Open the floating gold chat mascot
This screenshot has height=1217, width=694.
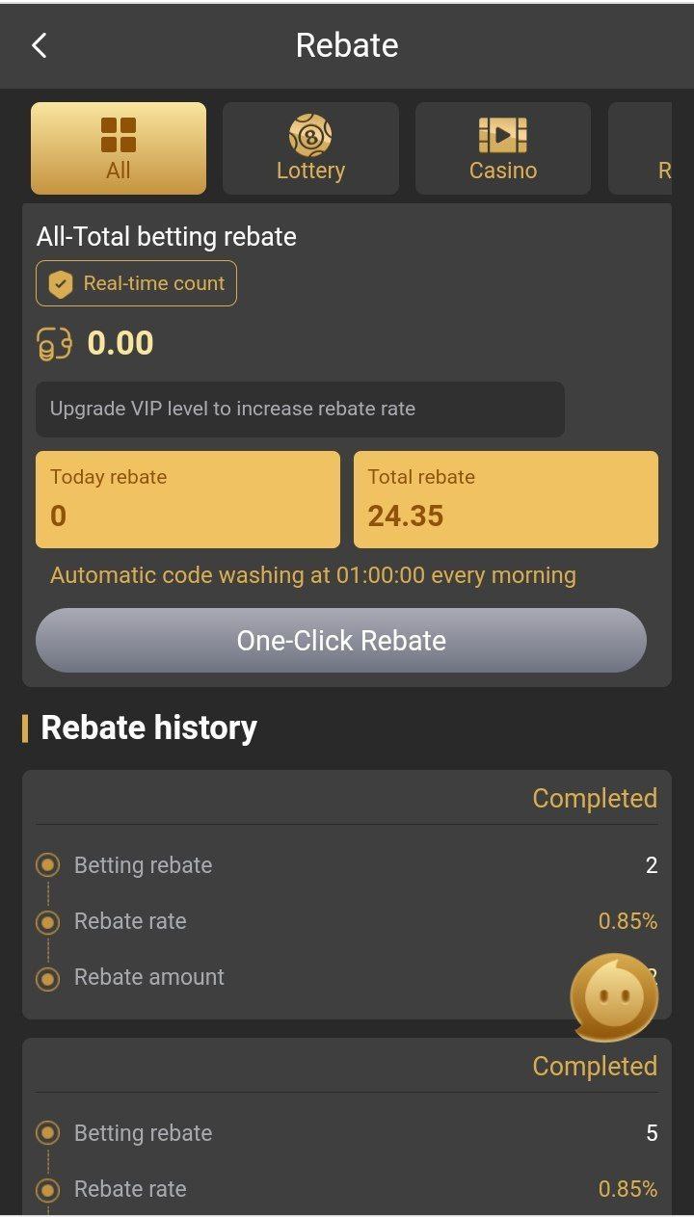click(x=614, y=998)
